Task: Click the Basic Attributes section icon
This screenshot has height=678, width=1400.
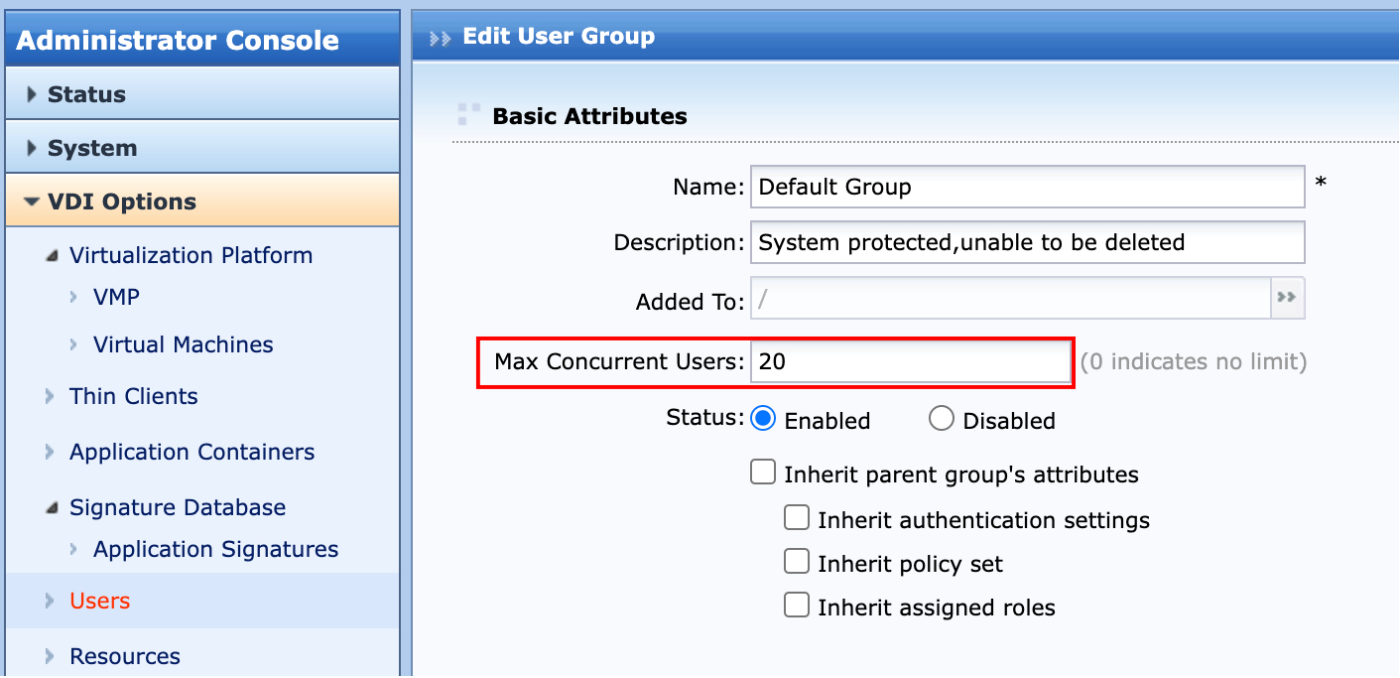Action: [468, 115]
